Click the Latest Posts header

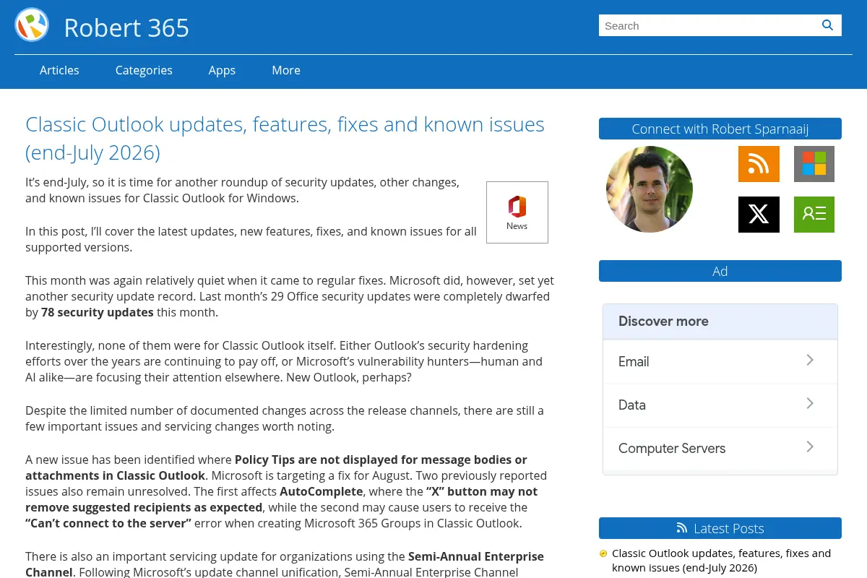click(720, 528)
